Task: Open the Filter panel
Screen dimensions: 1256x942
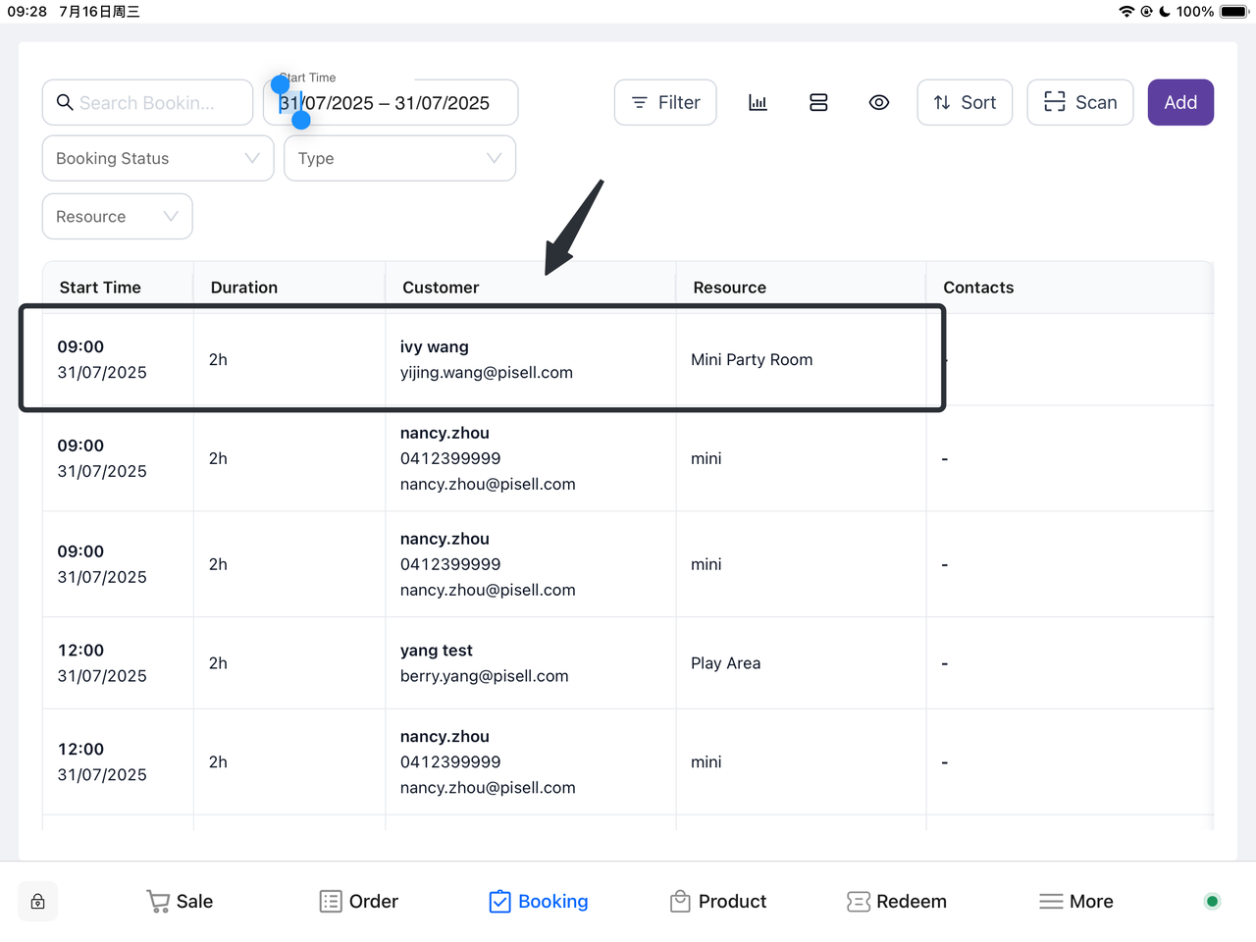Action: tap(665, 103)
